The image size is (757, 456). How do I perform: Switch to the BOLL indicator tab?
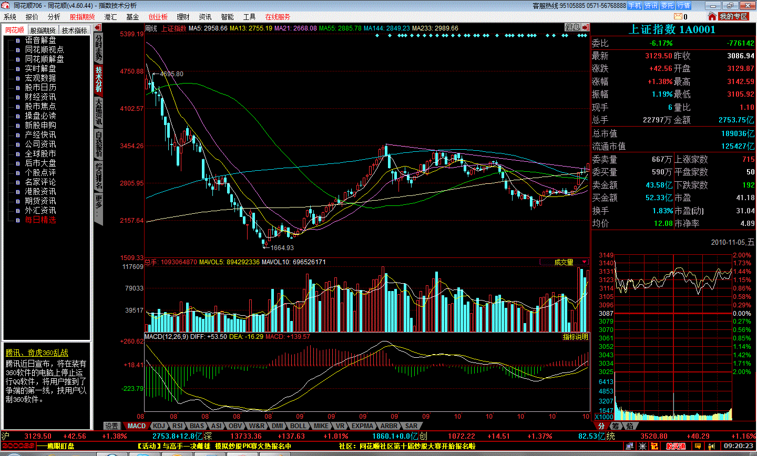[x=298, y=426]
